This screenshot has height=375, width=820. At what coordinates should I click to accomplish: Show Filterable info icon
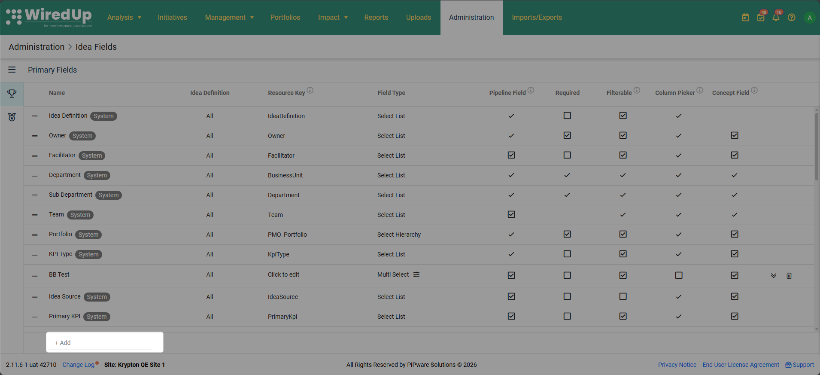pos(637,90)
